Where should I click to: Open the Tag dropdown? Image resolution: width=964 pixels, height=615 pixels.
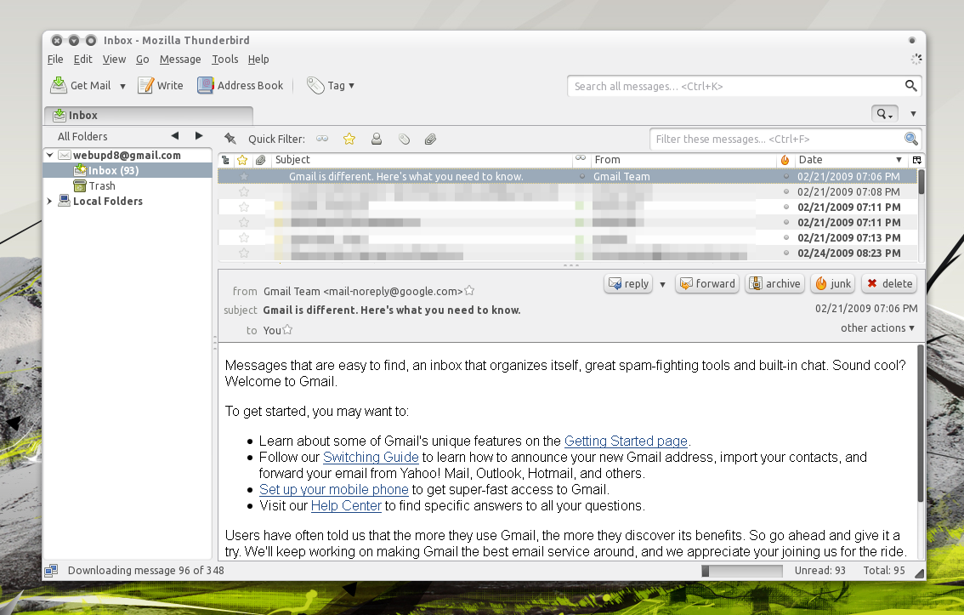coord(331,85)
